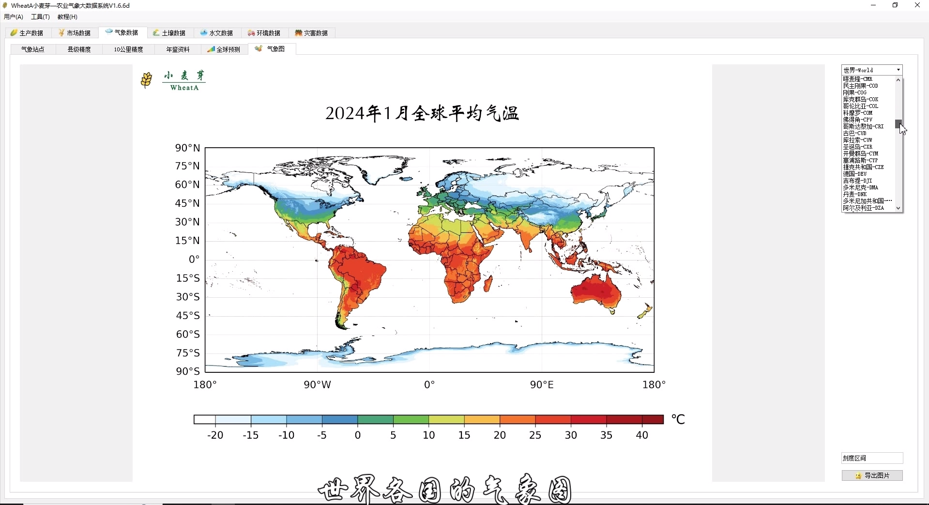Viewport: 929px width, 505px height.
Task: Open the 用户(A) menu
Action: point(14,17)
